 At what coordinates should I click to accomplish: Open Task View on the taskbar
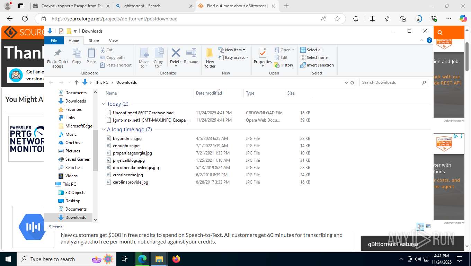point(125,259)
